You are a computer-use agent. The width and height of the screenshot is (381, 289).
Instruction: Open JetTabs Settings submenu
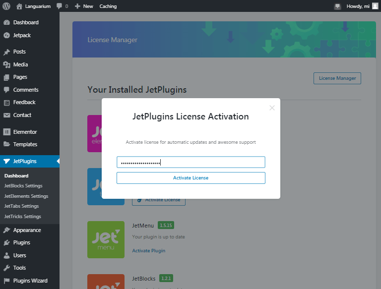pos(21,206)
